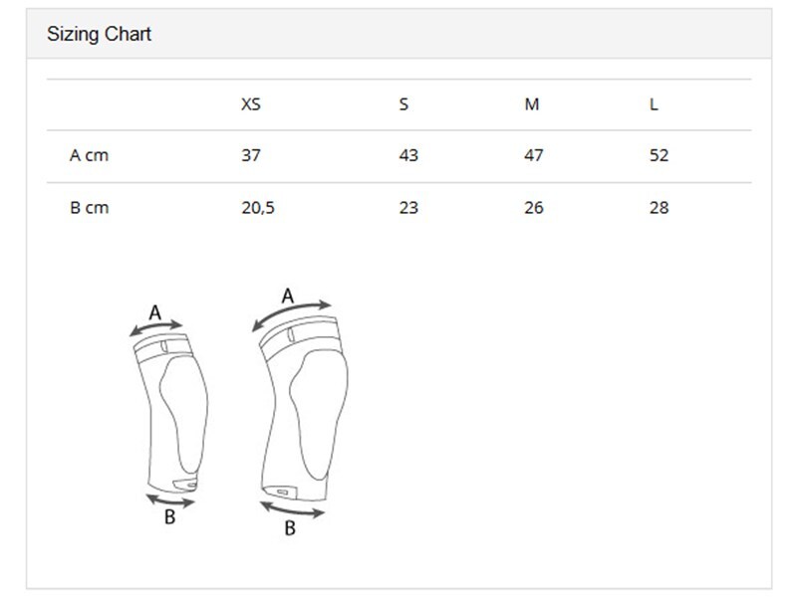Select the XS column header
Image resolution: width=797 pixels, height=597 pixels.
click(251, 104)
